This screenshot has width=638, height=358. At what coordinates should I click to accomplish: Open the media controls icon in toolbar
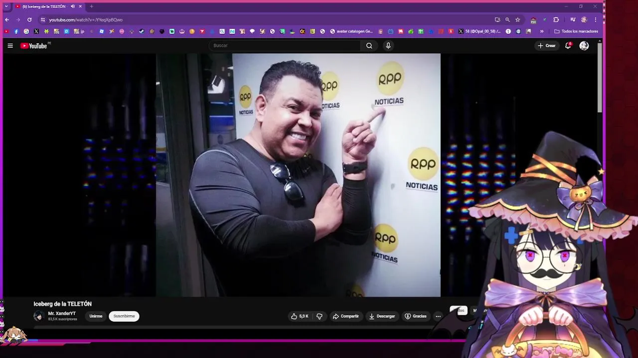point(573,20)
